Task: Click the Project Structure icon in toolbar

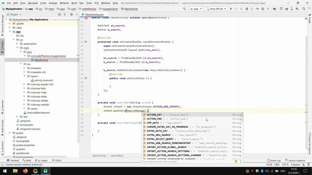Action: (274, 9)
